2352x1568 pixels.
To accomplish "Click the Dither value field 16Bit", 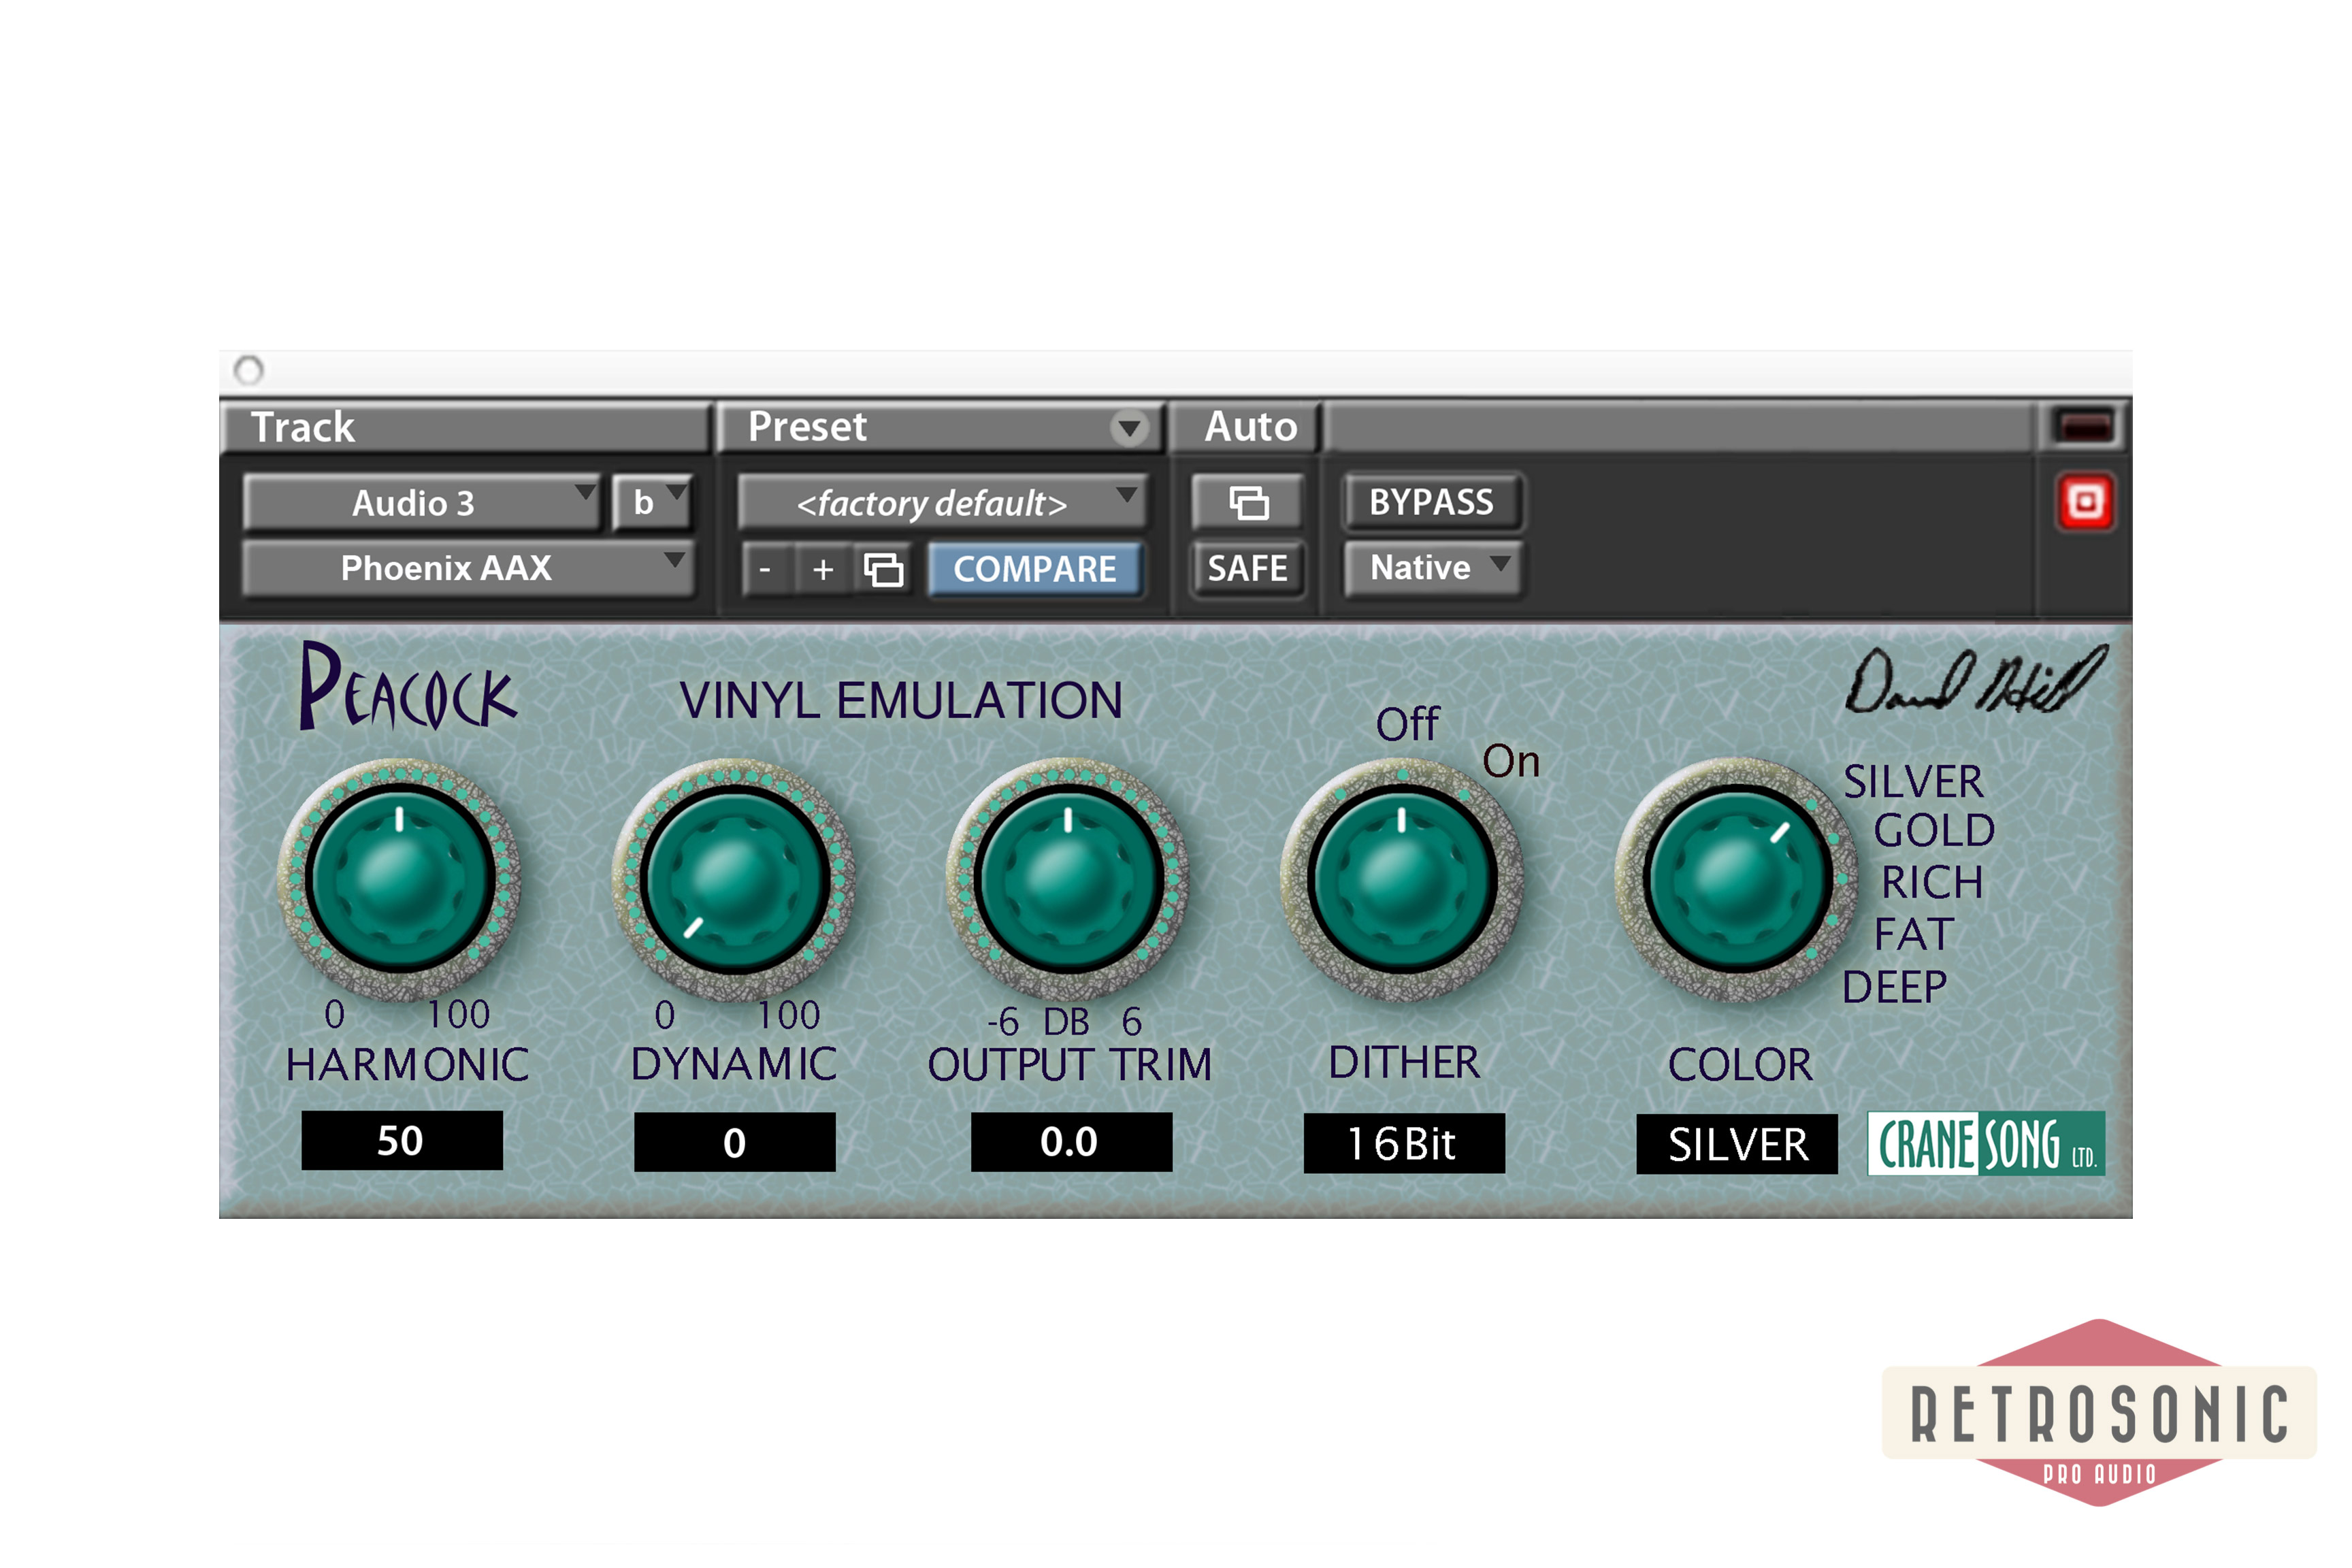I will coord(1404,1143).
